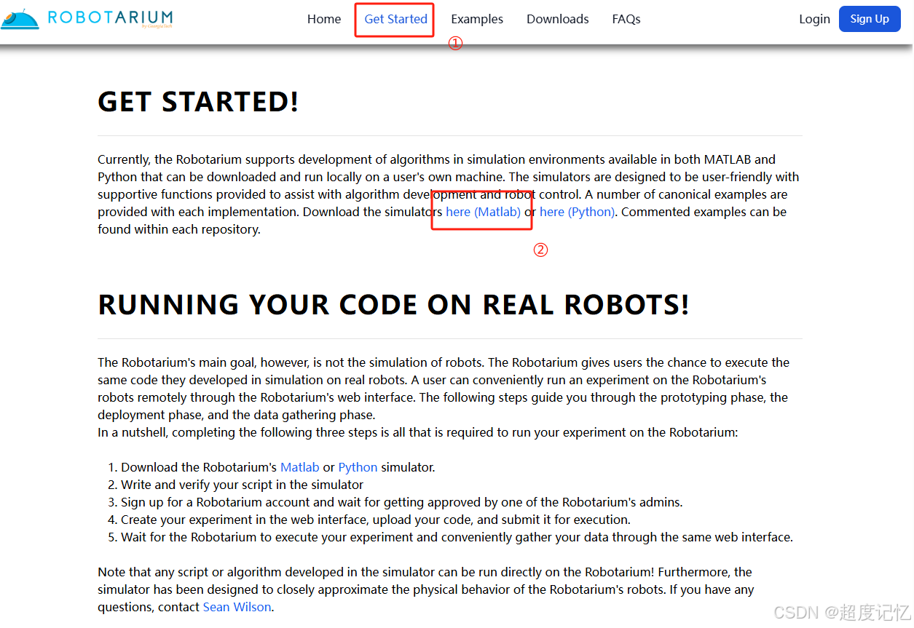
Task: Click Matlab link in step 1
Action: click(x=300, y=467)
